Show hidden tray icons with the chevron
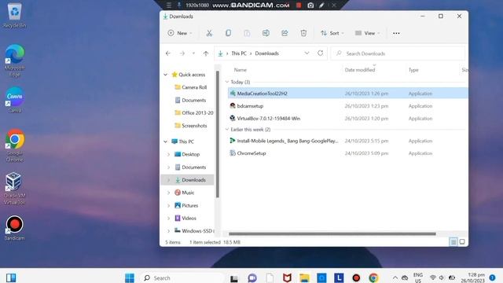 click(x=395, y=277)
